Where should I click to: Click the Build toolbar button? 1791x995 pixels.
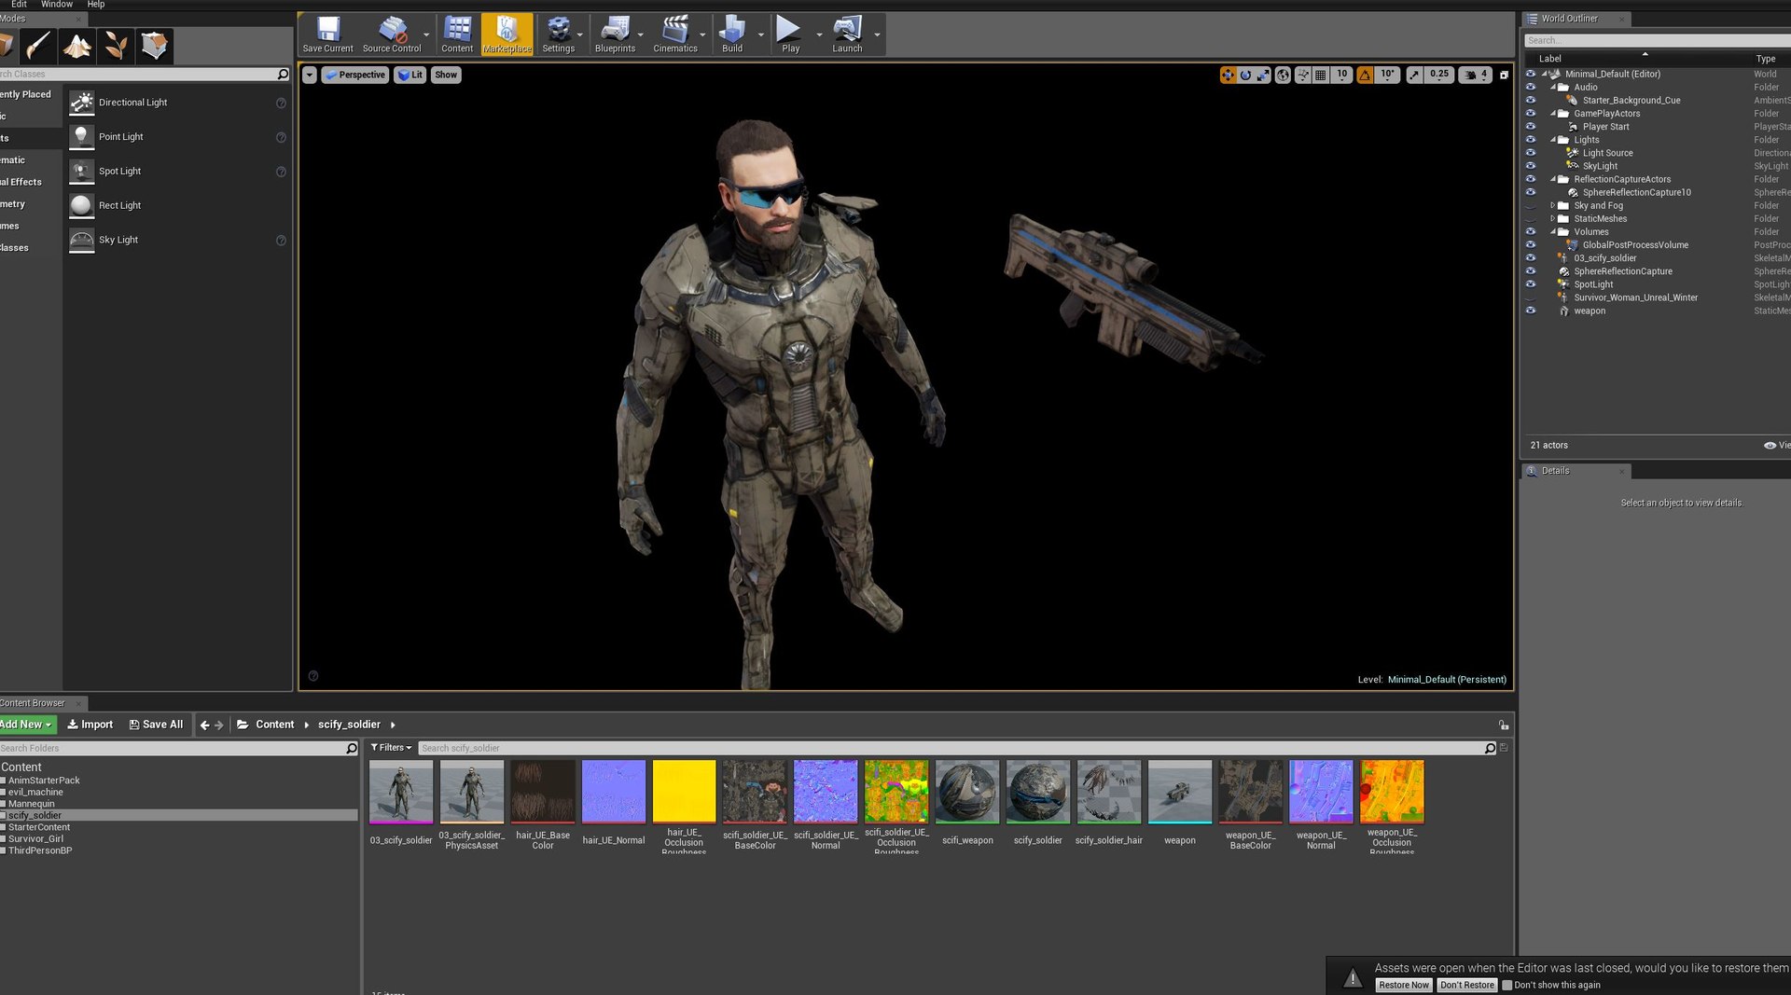point(732,35)
